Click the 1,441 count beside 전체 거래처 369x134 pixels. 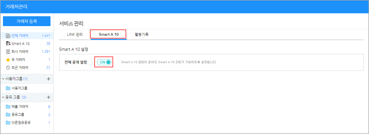click(x=46, y=36)
